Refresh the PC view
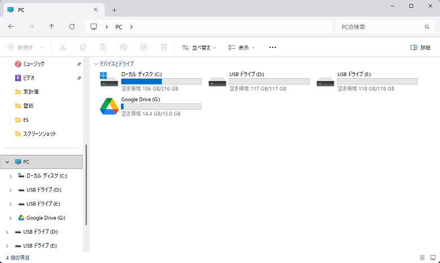The width and height of the screenshot is (440, 263). (x=72, y=26)
